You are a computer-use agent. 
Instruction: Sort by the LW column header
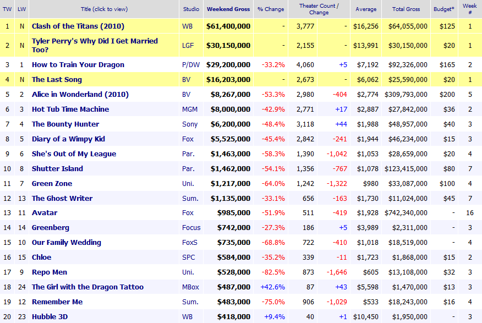coord(22,9)
